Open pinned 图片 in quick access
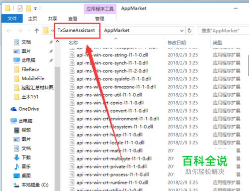The height and width of the screenshot is (191, 249). (26, 51)
